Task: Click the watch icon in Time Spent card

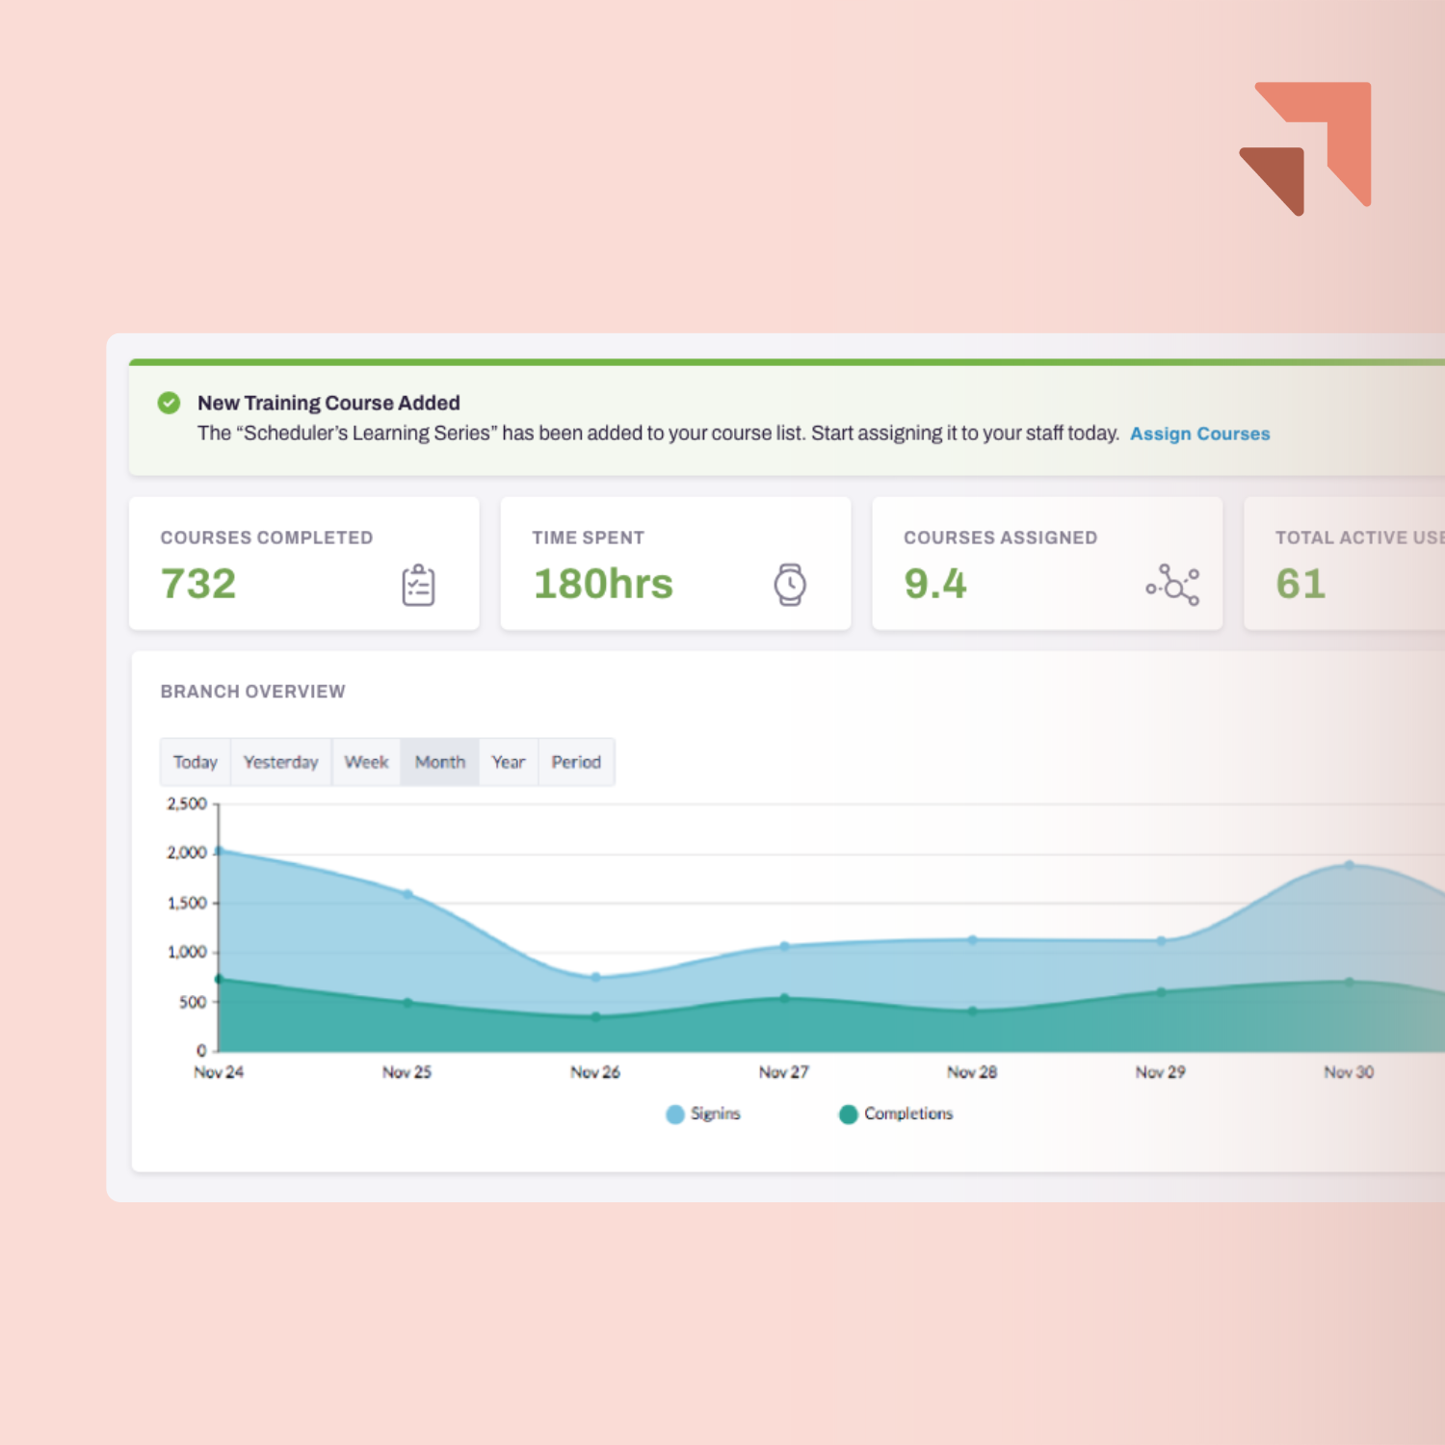Action: [790, 585]
